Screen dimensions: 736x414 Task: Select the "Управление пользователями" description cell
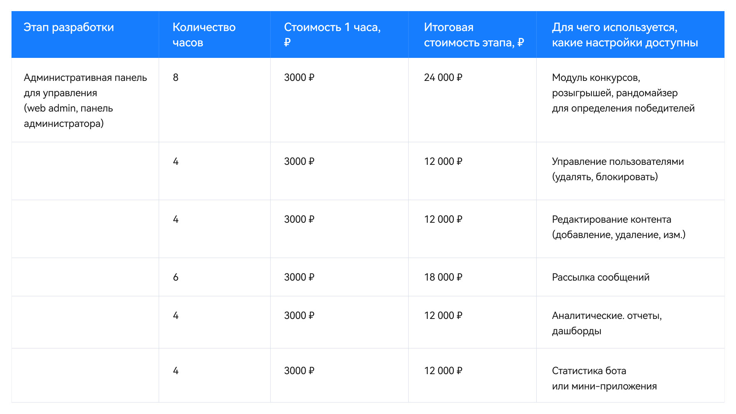click(x=618, y=169)
